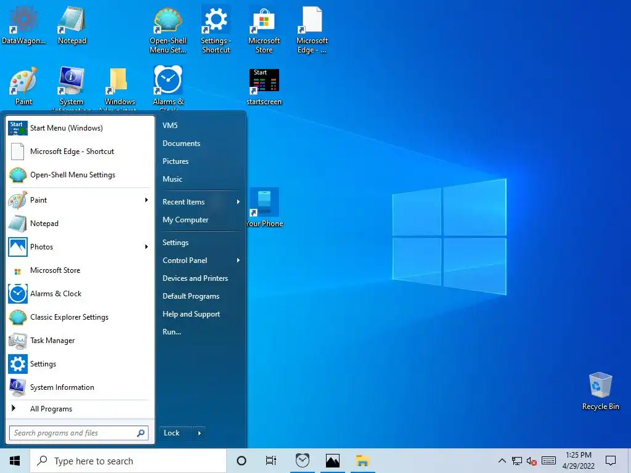Open Microsoft Store desktop icon

tap(264, 30)
